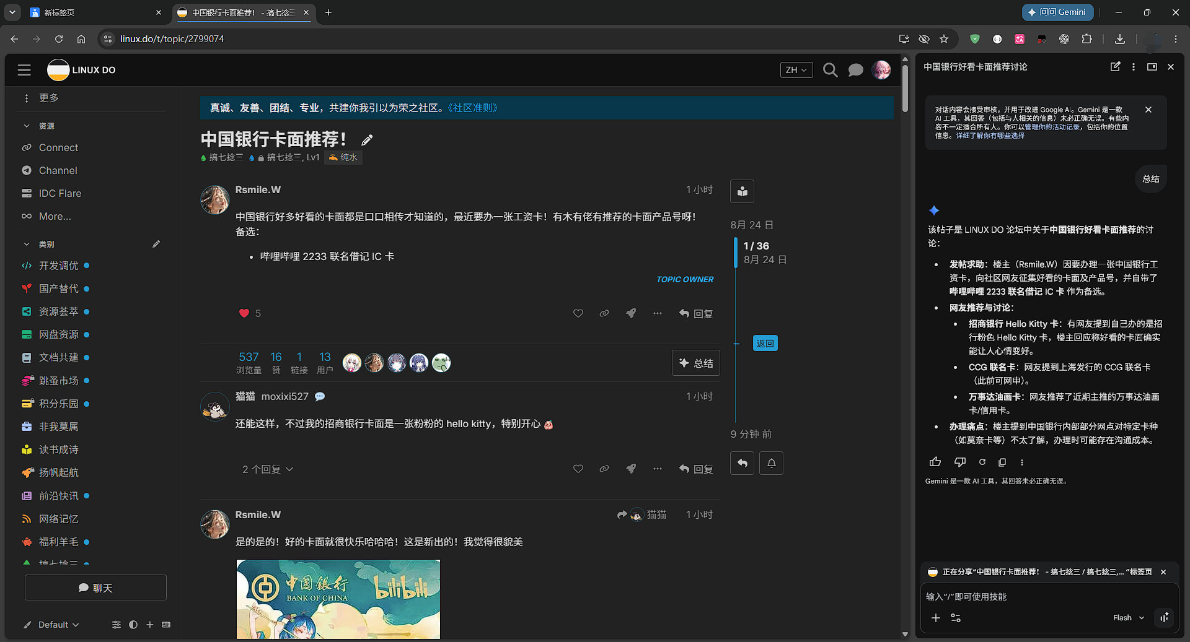Open Gemini tools settings icon
Image resolution: width=1190 pixels, height=642 pixels.
(956, 618)
